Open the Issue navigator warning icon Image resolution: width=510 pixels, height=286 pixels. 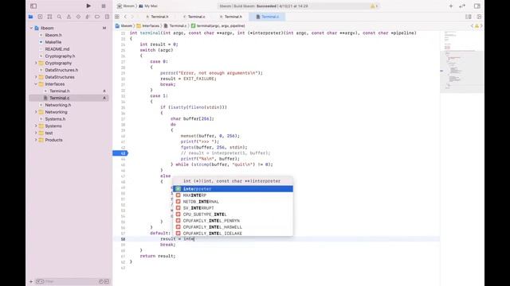point(69,17)
